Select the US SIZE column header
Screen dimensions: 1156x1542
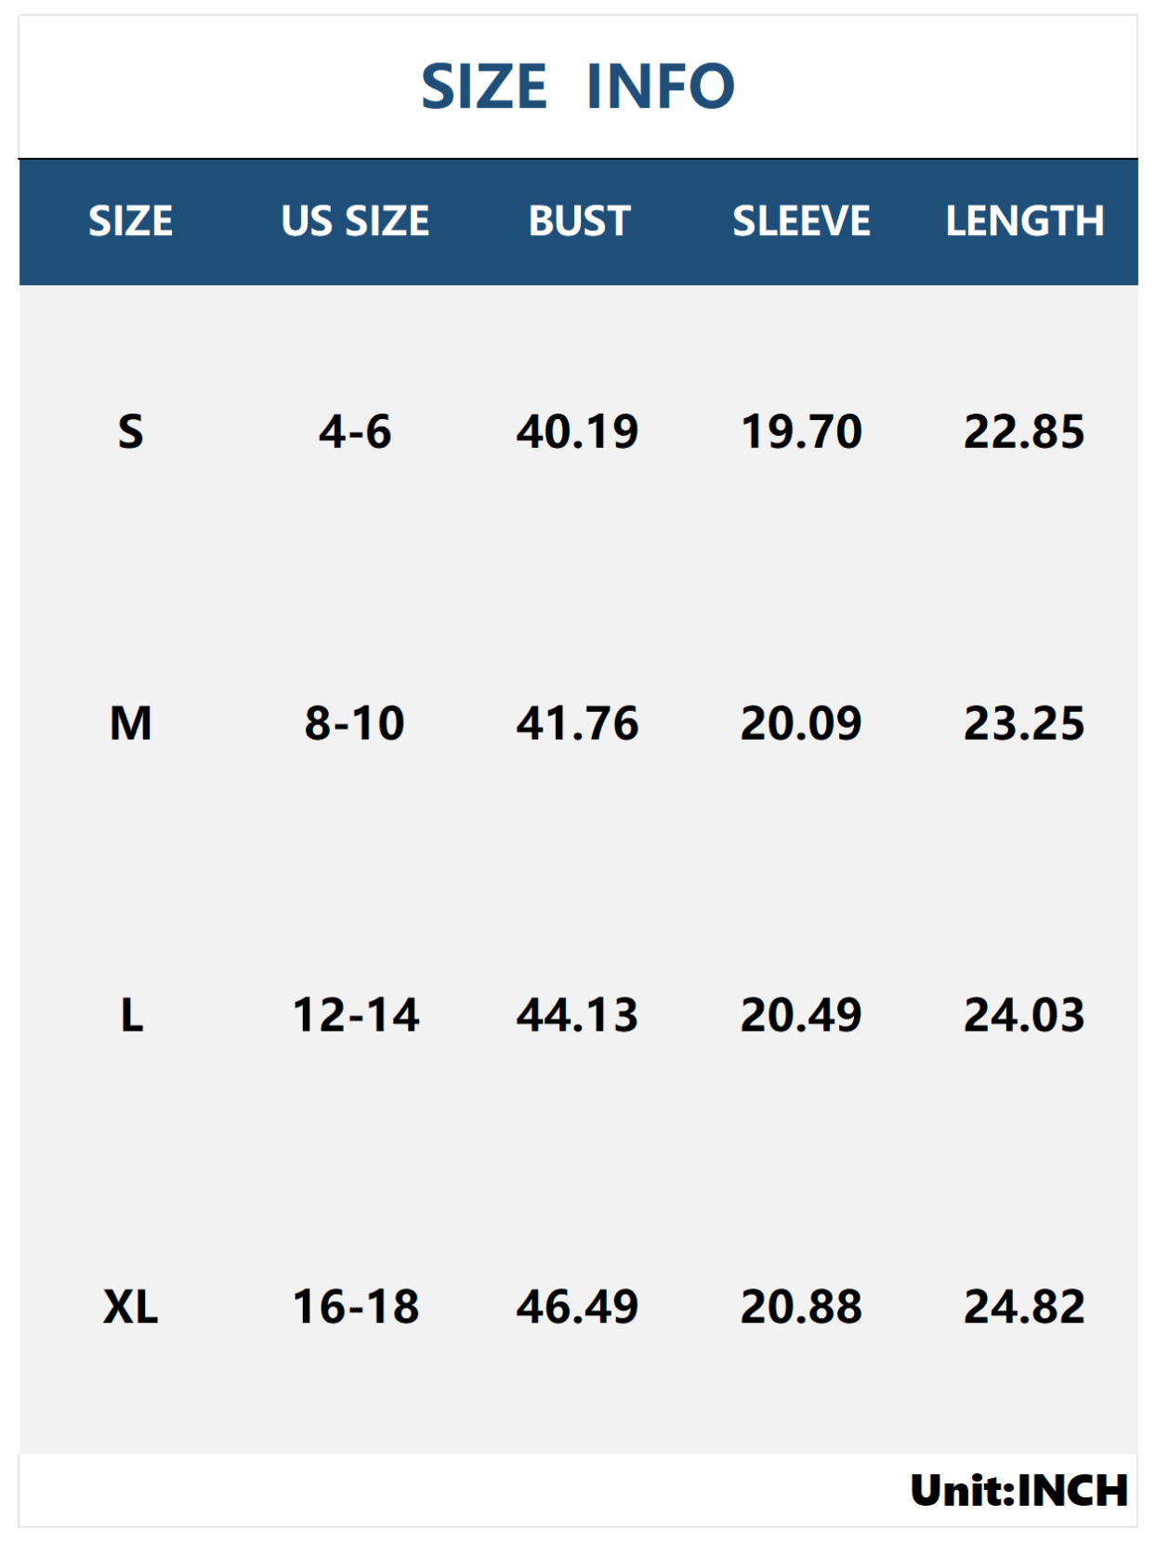pos(355,221)
